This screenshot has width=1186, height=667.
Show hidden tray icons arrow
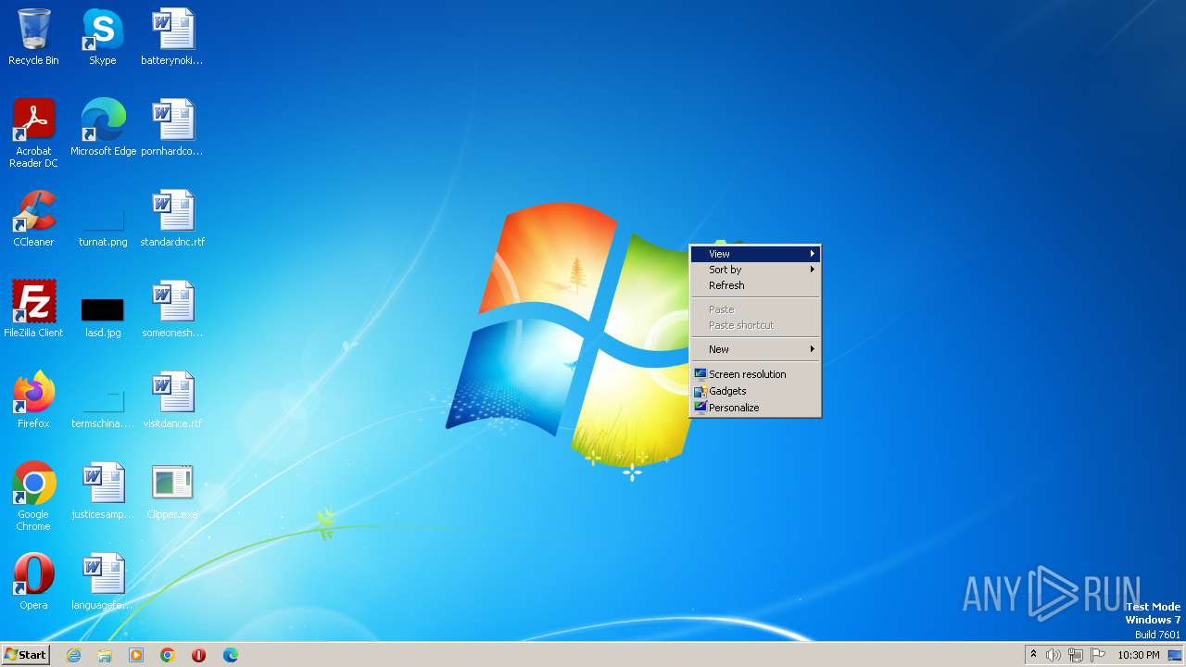tap(1033, 655)
